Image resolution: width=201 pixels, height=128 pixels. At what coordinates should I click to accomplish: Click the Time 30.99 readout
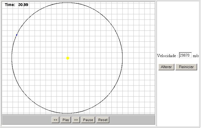[16, 5]
